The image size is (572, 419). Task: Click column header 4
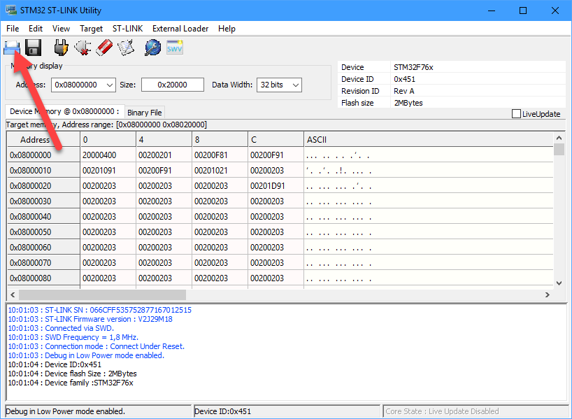coord(164,140)
